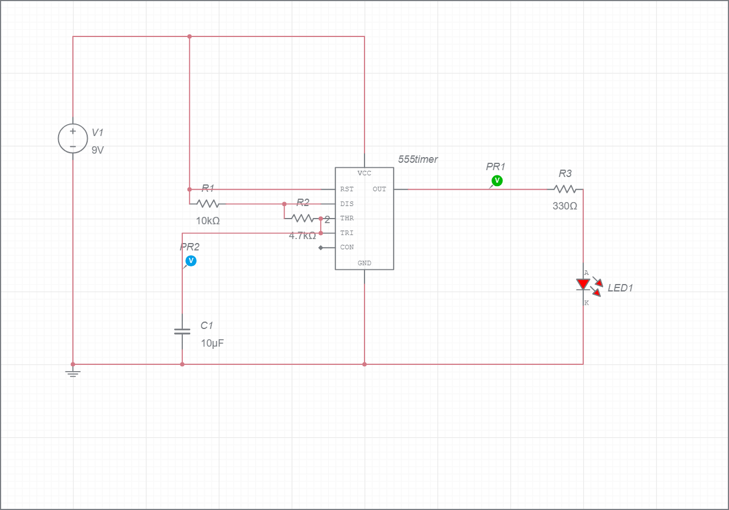Click the red wire between OUT and R3

click(450, 189)
